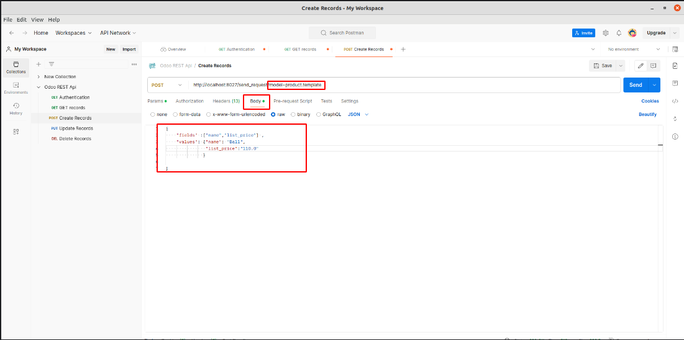Expand the New Collection folder
Screen dimensions: 684x340
39,76
